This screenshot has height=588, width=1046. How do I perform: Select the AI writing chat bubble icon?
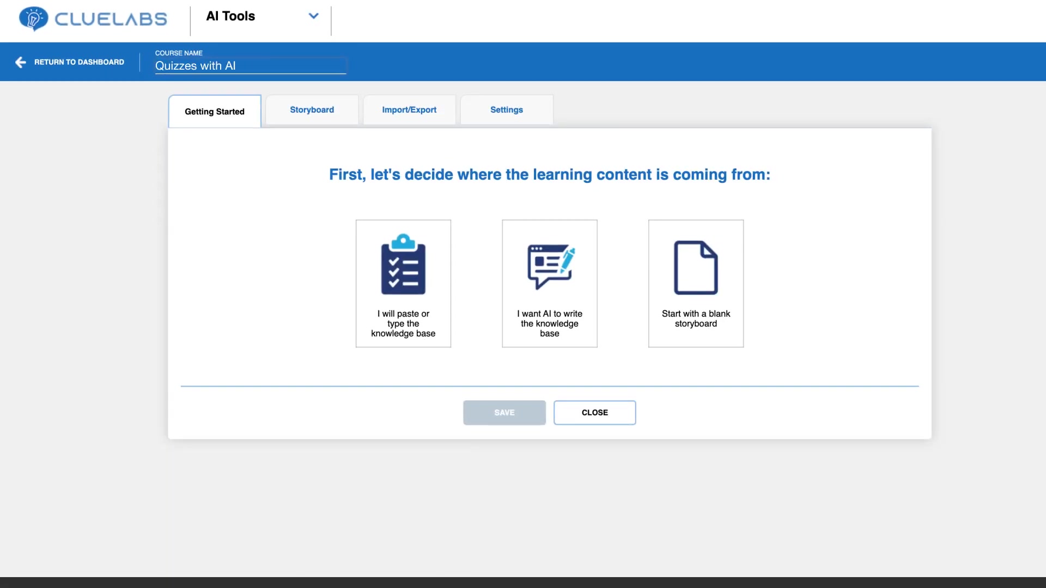(x=551, y=266)
